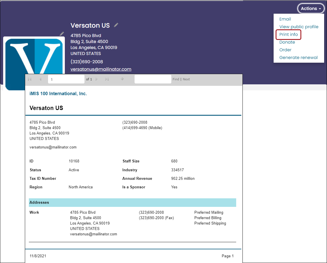Click the Work address label
Image resolution: width=327 pixels, height=263 pixels.
[x=34, y=213]
